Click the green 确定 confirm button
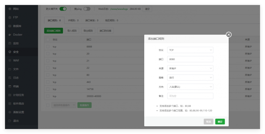265x134 pixels. click(220, 122)
